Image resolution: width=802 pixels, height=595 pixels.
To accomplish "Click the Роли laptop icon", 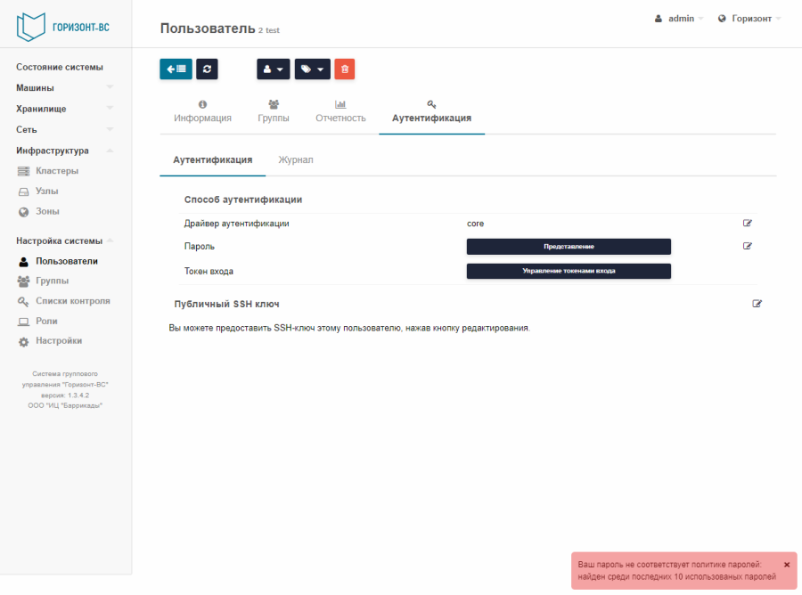I will point(23,322).
